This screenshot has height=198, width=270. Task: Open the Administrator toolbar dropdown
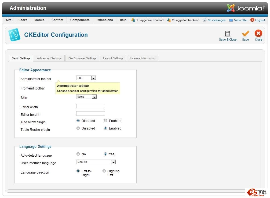[x=93, y=78]
